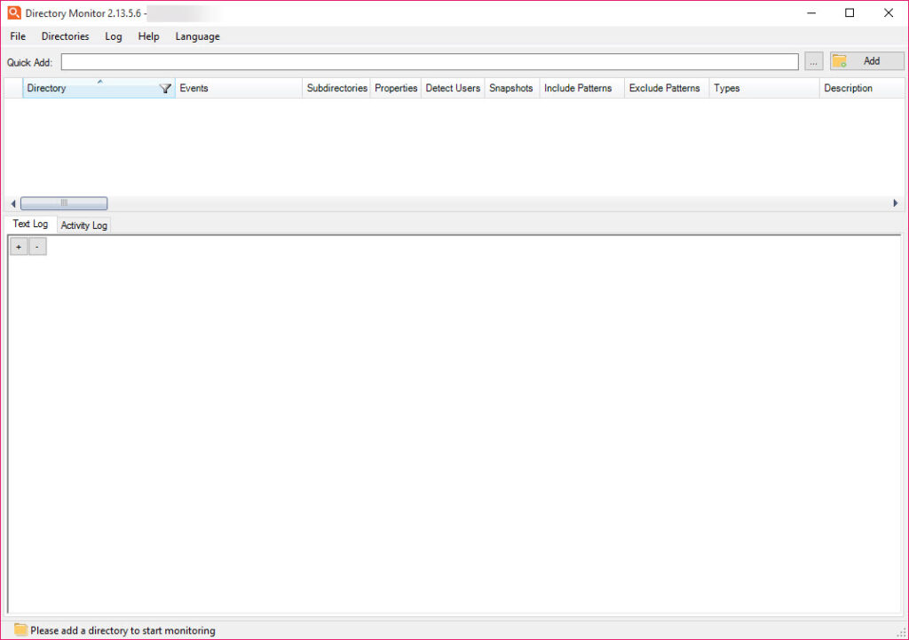Switch to the Activity Log tab
The width and height of the screenshot is (909, 640).
click(84, 225)
